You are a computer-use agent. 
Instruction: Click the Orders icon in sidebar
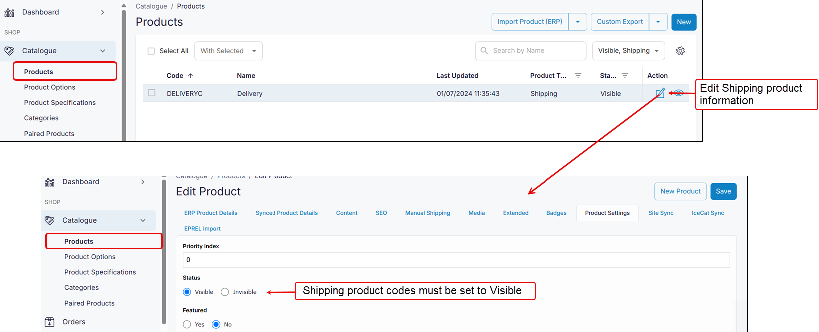(50, 322)
